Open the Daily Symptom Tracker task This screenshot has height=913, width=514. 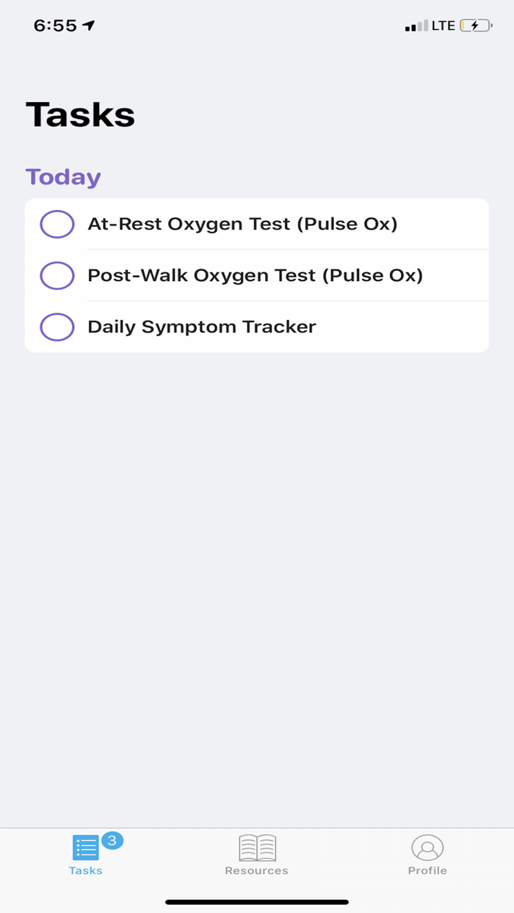tap(201, 327)
